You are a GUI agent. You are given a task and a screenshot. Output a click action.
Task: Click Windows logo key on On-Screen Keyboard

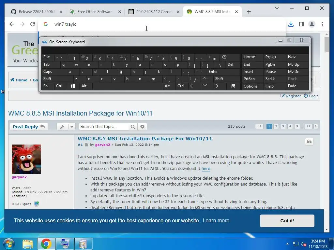tap(73, 86)
